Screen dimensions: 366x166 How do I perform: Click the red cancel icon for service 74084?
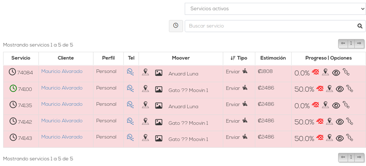pos(315,72)
